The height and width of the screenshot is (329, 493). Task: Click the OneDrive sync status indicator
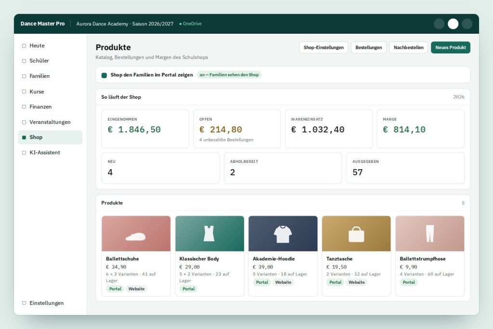191,24
